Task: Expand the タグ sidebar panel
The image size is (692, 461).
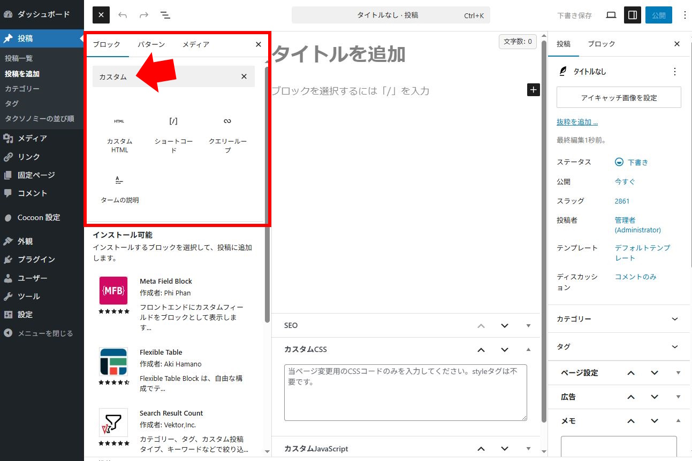Action: tap(619, 347)
